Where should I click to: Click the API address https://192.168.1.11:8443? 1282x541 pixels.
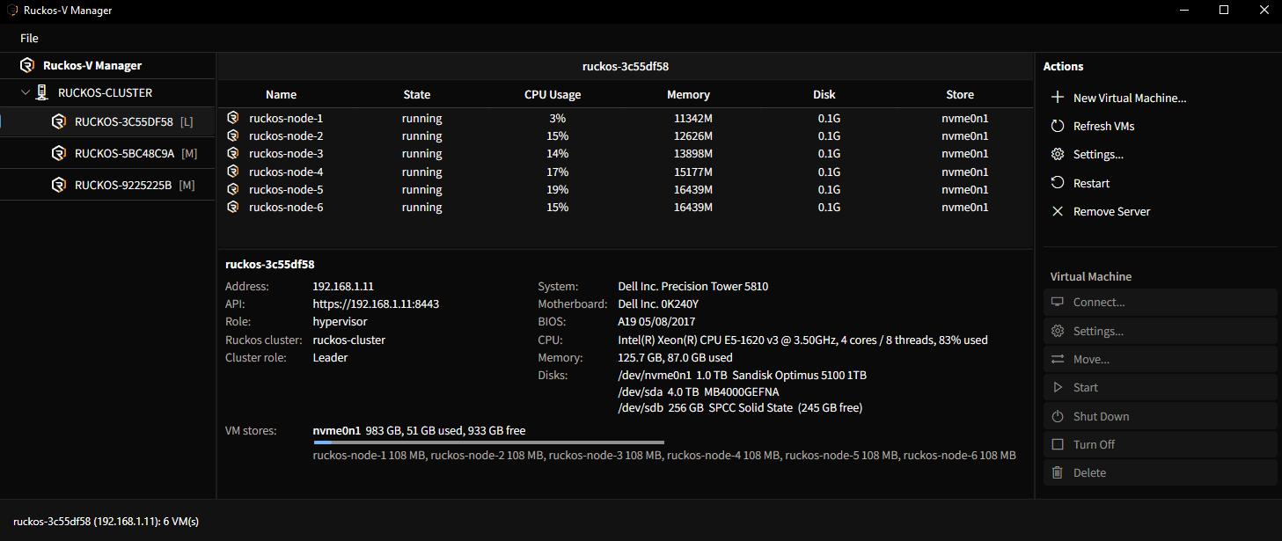tap(376, 303)
